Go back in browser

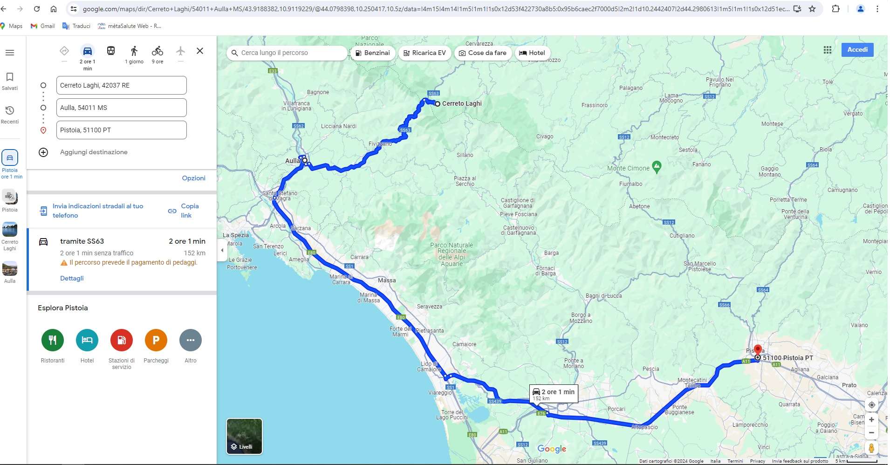click(4, 9)
